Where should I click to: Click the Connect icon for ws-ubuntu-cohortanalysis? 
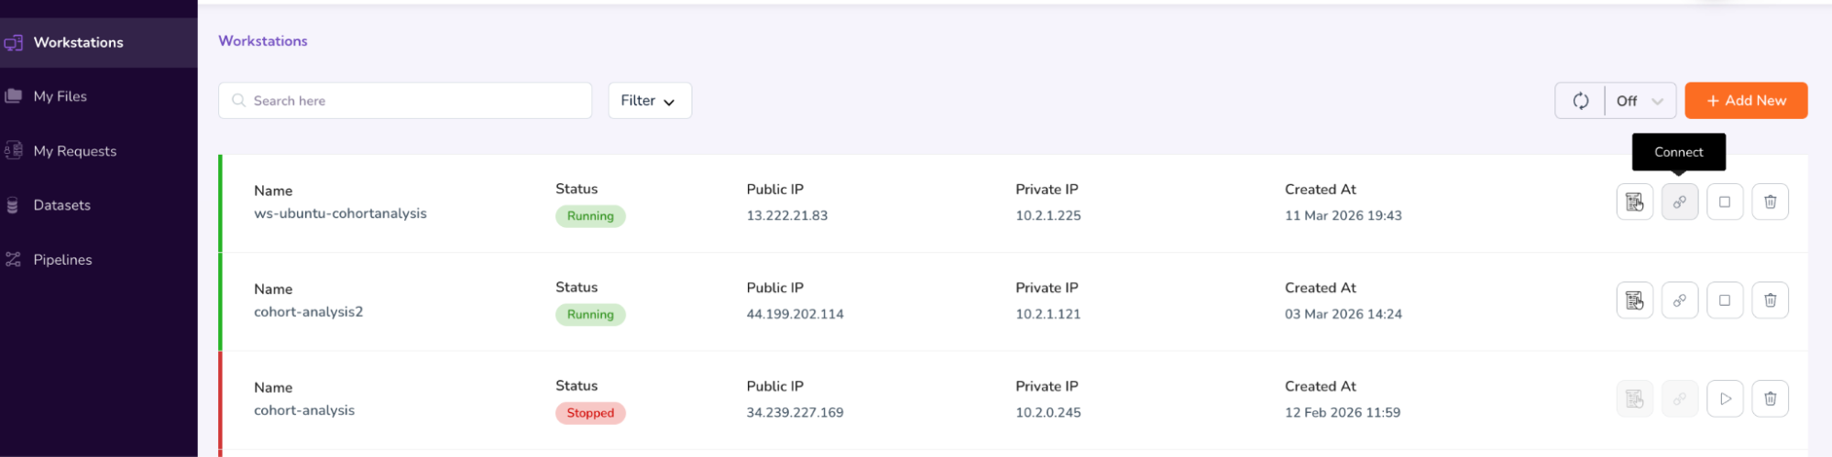click(1679, 201)
